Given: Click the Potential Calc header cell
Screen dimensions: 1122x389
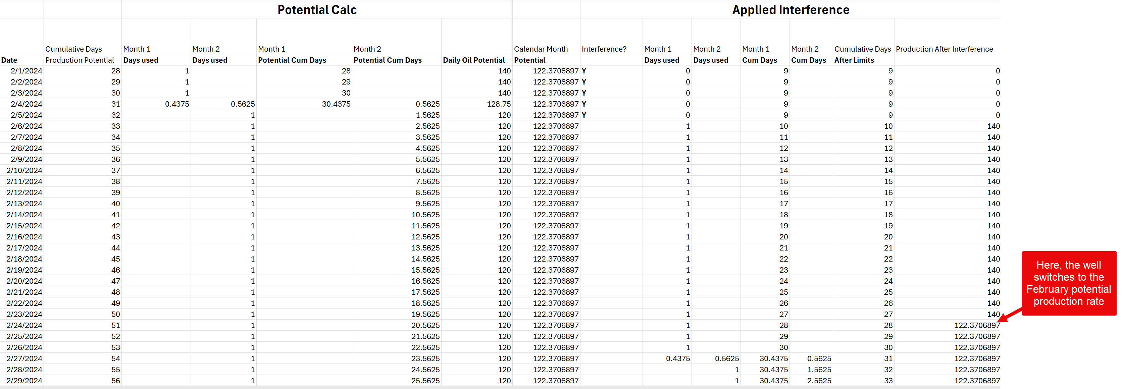Looking at the screenshot, I should pyautogui.click(x=317, y=10).
